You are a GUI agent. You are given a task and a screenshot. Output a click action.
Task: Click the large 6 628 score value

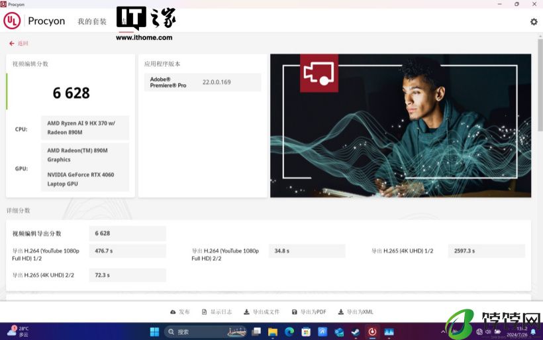click(x=72, y=93)
